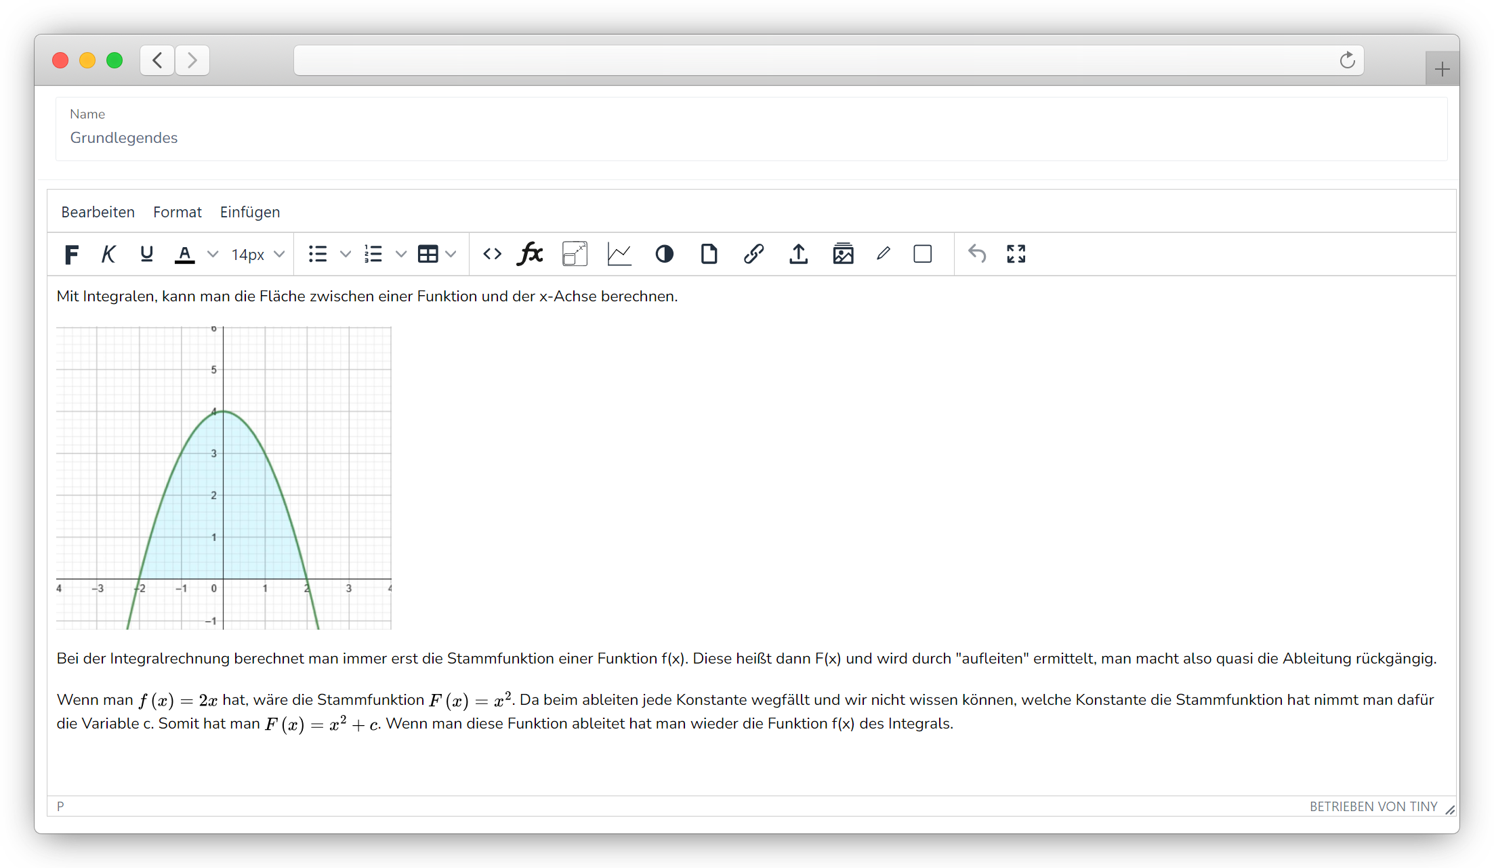Screen dimensions: 1494x868
Task: Open the table insert menu
Action: [x=428, y=255]
